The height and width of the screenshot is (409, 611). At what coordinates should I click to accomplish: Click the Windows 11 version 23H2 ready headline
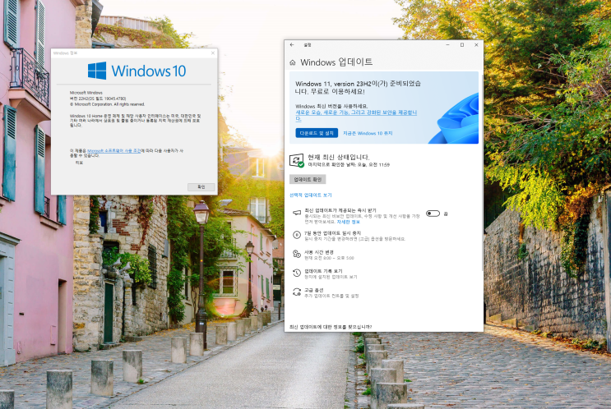(358, 88)
